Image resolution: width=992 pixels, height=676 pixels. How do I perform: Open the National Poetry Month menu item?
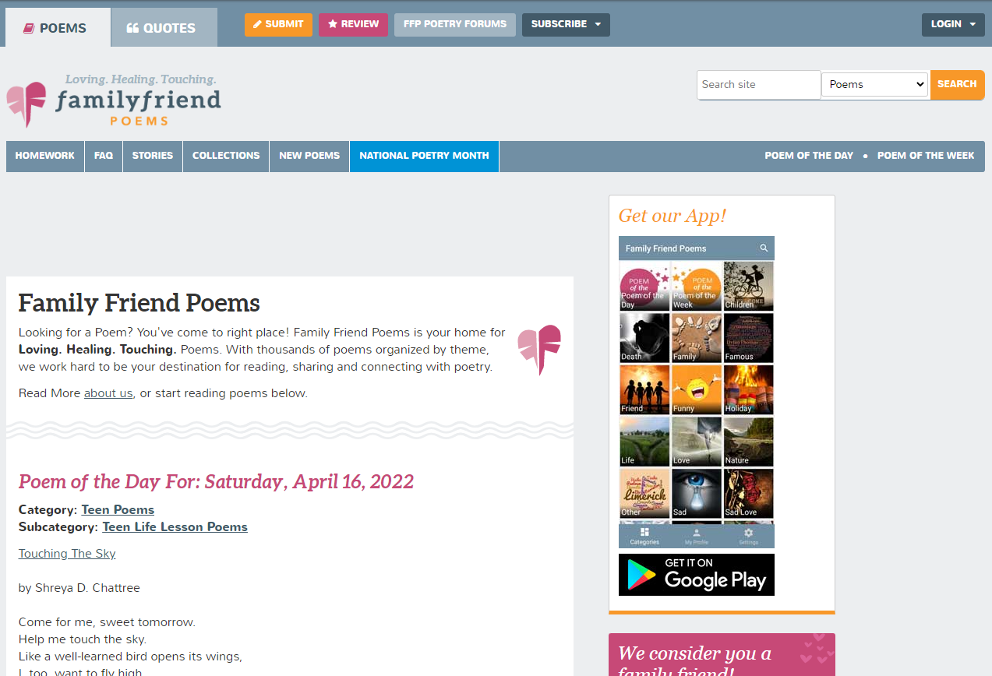(x=424, y=156)
